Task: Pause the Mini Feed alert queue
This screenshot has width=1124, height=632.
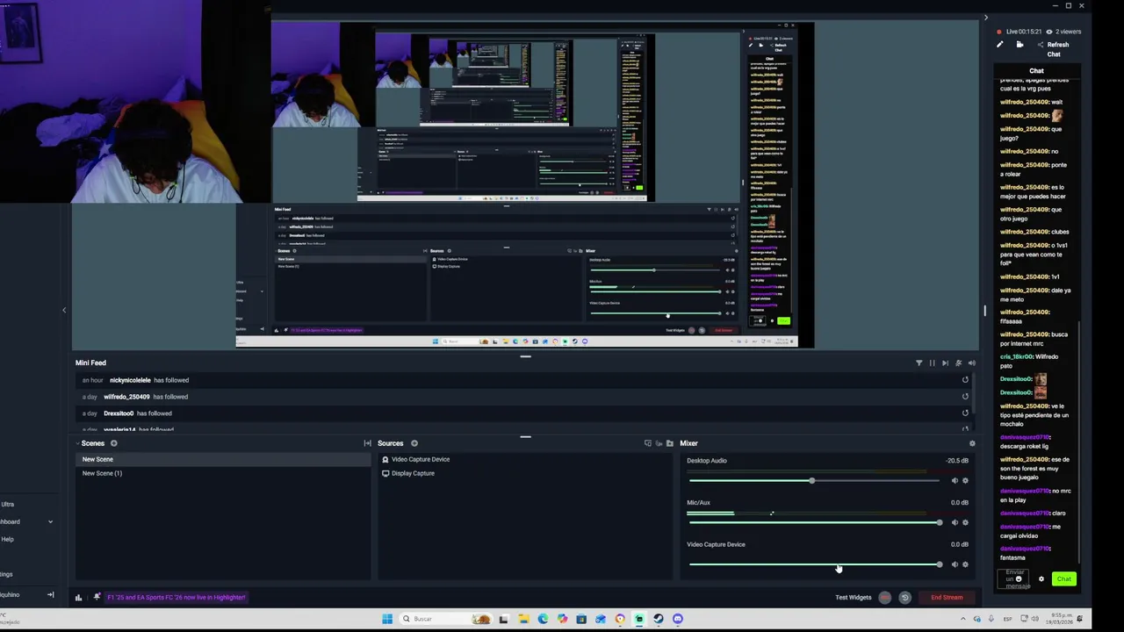Action: click(x=932, y=363)
